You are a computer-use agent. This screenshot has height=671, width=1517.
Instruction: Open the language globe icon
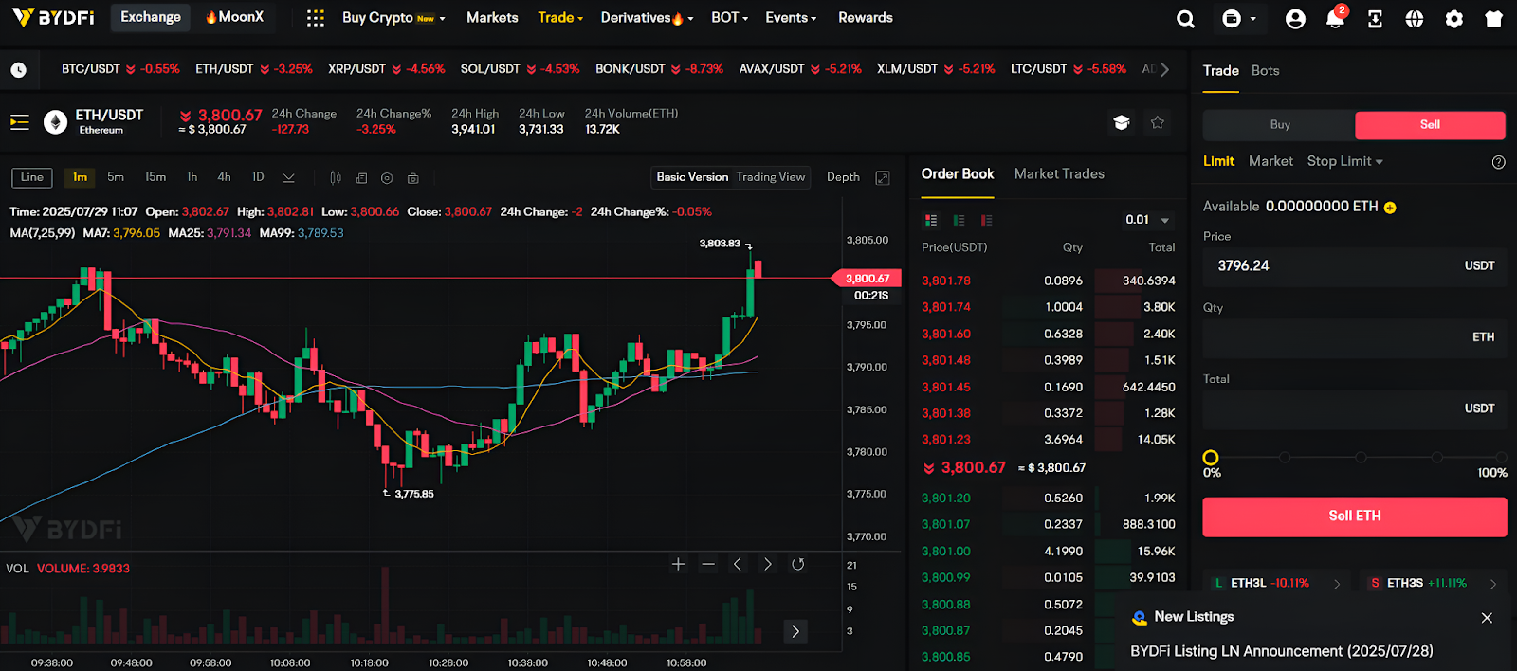pos(1415,18)
